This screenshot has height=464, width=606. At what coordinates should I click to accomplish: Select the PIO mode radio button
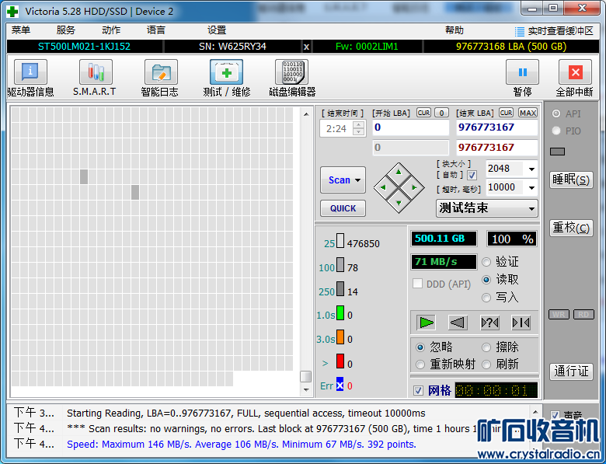click(x=556, y=131)
